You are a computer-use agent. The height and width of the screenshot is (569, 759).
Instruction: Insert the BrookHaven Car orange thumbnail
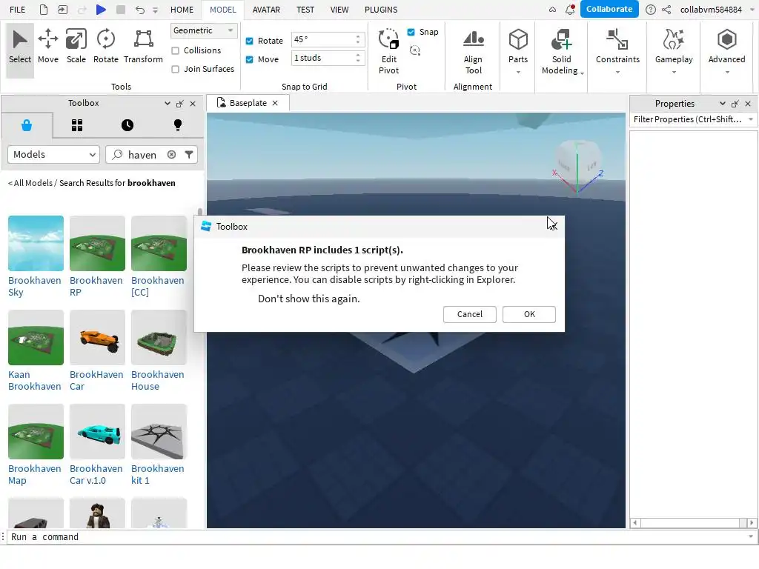(97, 337)
